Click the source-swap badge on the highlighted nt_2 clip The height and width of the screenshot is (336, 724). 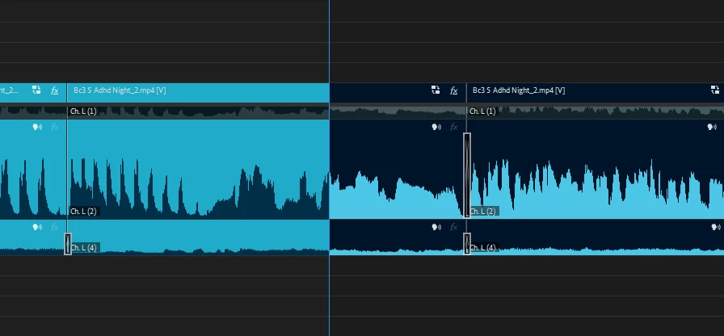36,90
